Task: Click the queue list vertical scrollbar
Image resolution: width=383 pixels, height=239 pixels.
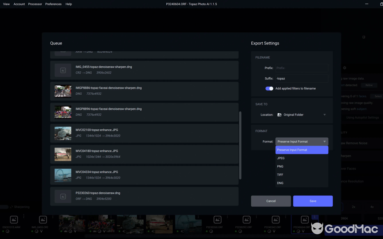Action: (240, 145)
